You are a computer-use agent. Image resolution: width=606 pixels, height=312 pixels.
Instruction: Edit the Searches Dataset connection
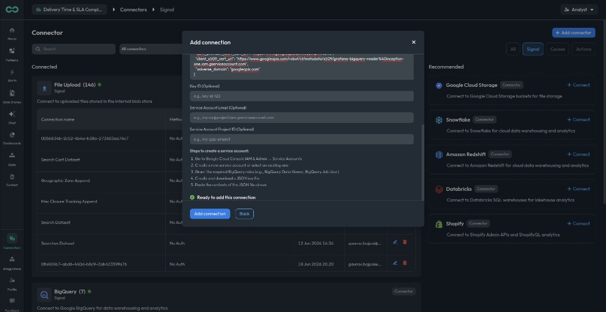[x=395, y=242]
